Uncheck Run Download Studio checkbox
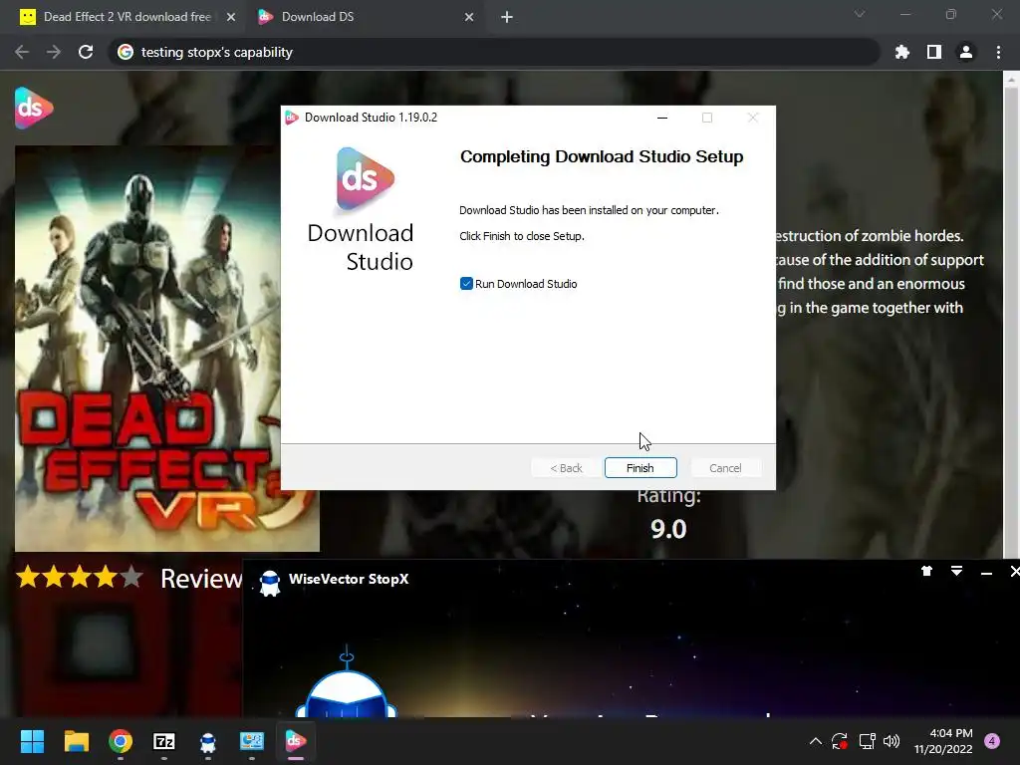Screen dimensions: 1020x765 tap(466, 284)
